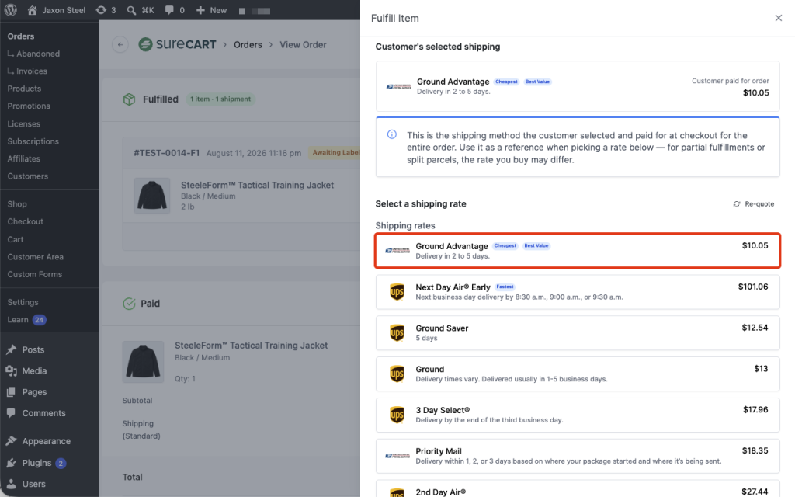The width and height of the screenshot is (795, 497).
Task: Click the #TEST-0014-F1 fulfillment number
Action: tap(166, 153)
